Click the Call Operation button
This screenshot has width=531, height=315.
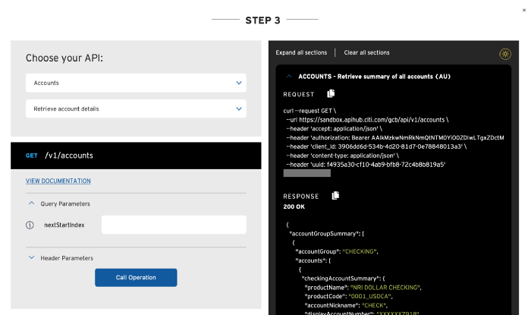136,277
